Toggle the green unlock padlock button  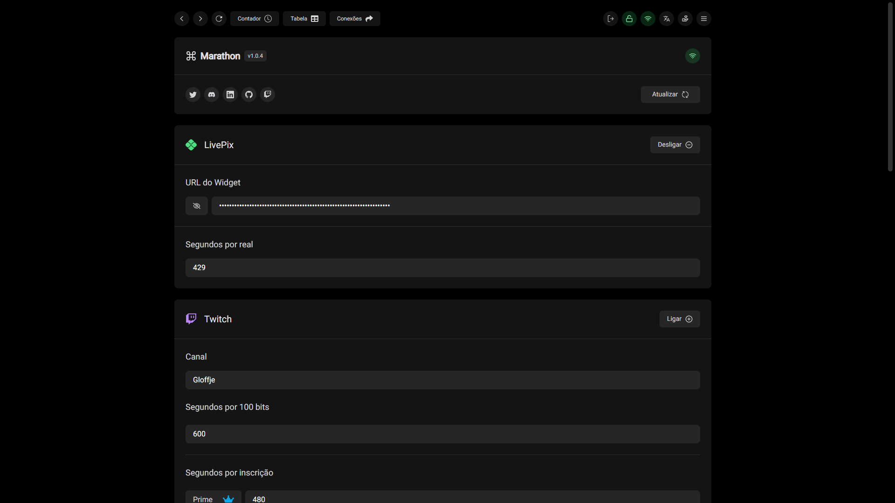(629, 19)
